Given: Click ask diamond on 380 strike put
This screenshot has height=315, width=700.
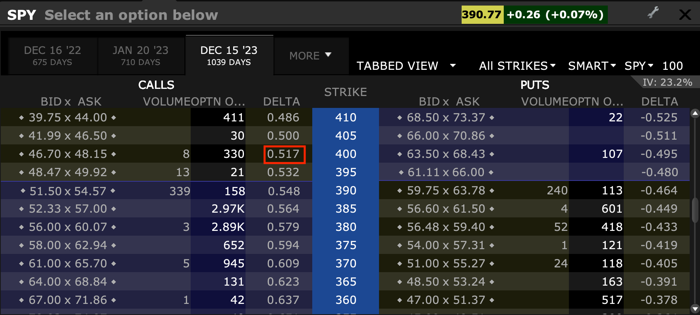Looking at the screenshot, I should [x=492, y=227].
